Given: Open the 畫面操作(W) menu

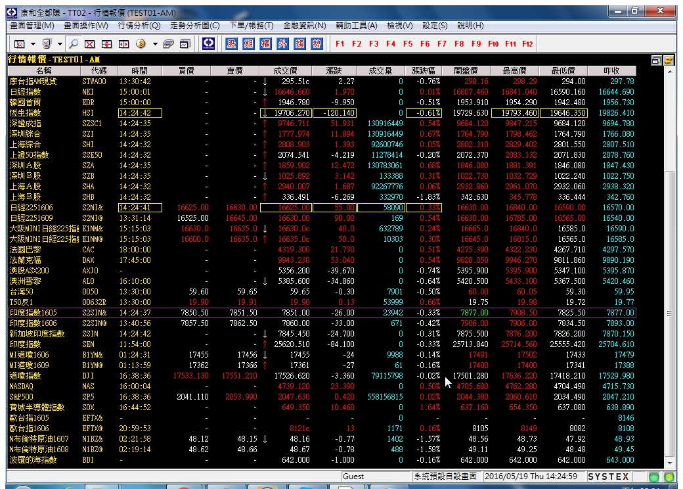Looking at the screenshot, I should (86, 26).
